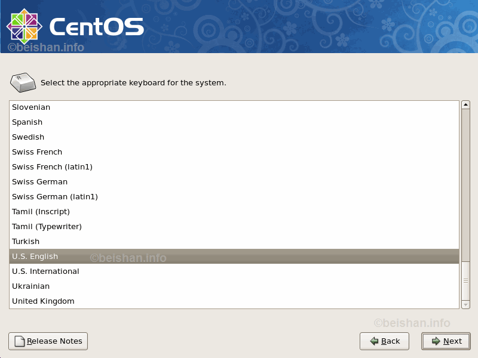Choose the Swiss German keyboard
The width and height of the screenshot is (478, 358).
coord(39,182)
